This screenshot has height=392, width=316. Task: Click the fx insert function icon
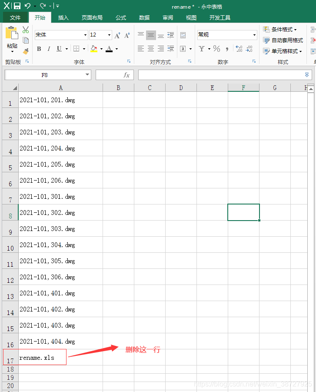pos(126,75)
